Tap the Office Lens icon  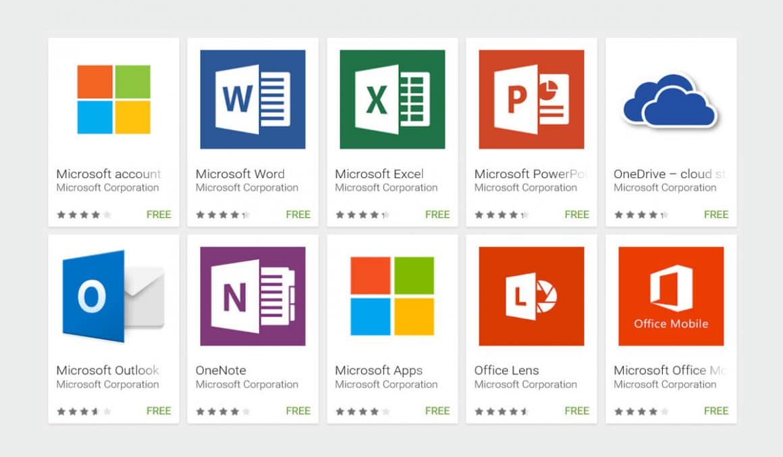click(531, 296)
